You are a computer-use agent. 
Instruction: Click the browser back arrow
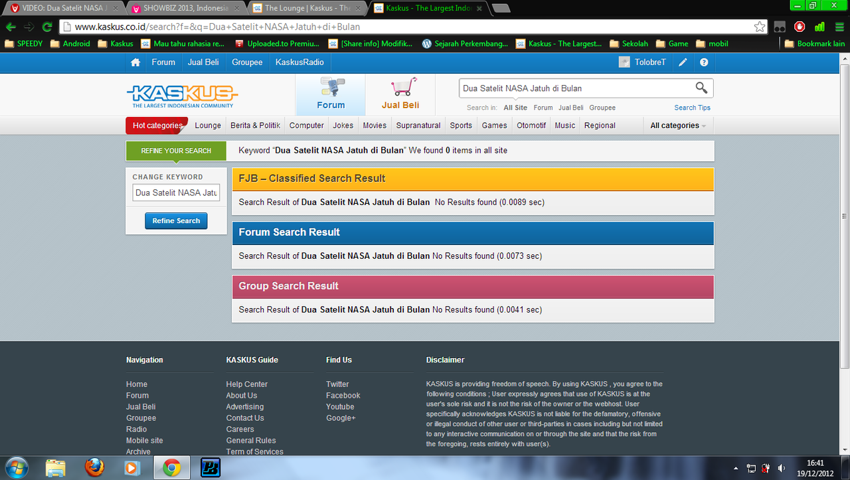11,27
